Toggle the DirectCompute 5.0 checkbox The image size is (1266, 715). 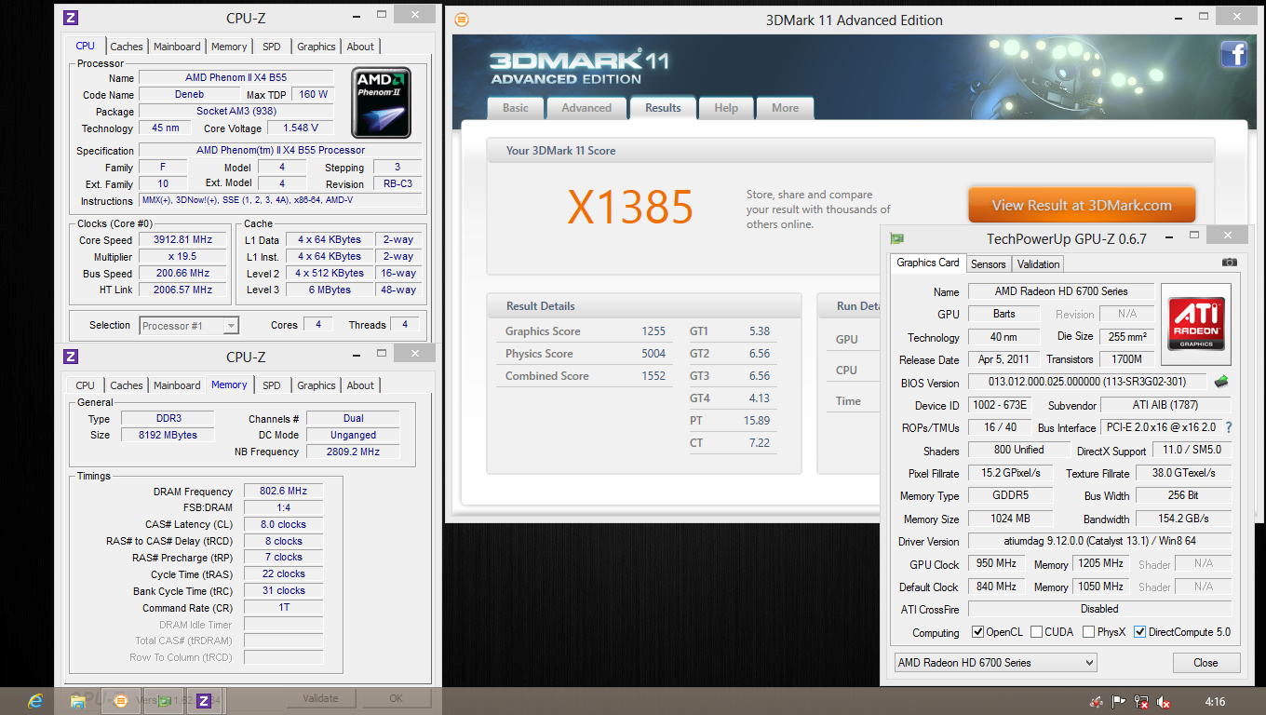tap(1139, 632)
